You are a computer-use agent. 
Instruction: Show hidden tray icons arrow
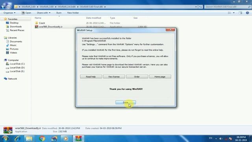point(216,138)
